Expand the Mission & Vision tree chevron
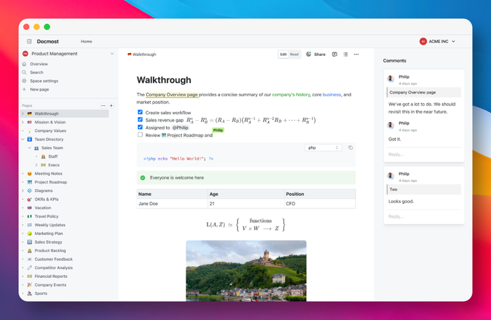491x320 pixels. click(x=23, y=122)
